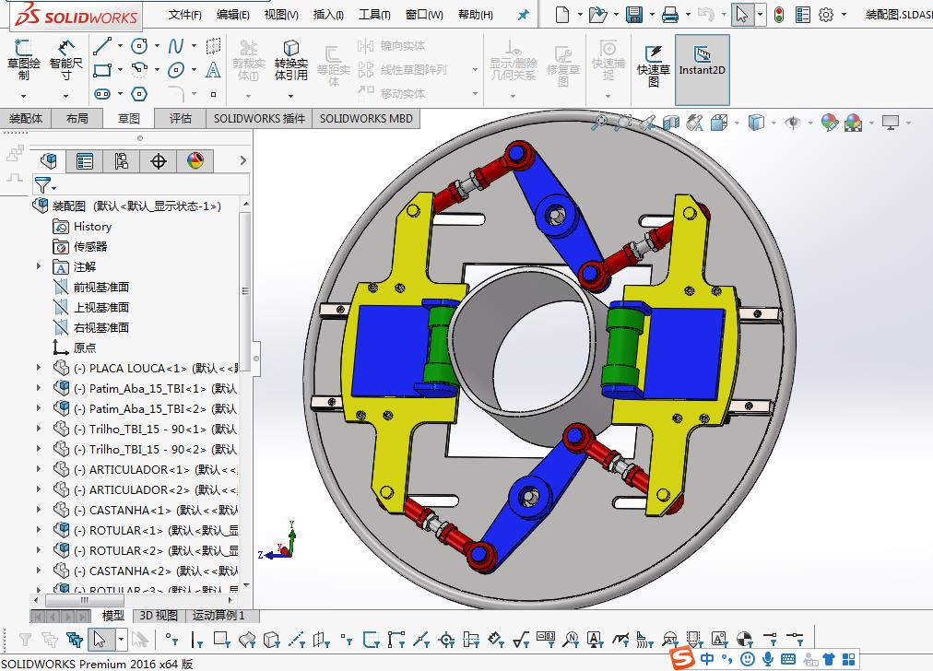This screenshot has width=933, height=671.
Task: Toggle Instant2D mode
Action: [703, 70]
